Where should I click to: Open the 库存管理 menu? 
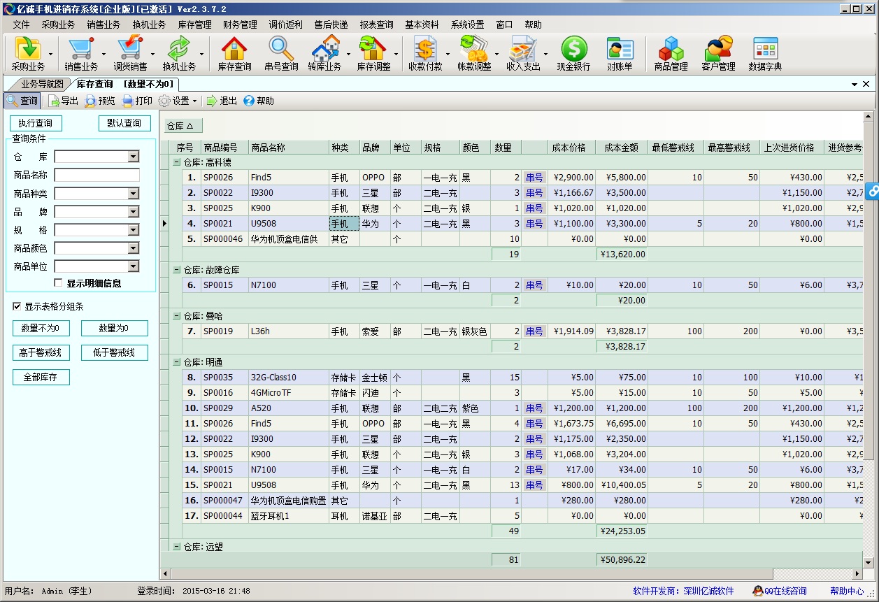[x=194, y=24]
